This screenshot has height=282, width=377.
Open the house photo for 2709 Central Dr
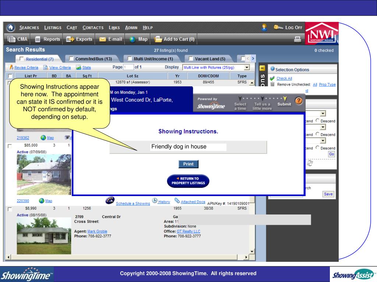(44, 236)
